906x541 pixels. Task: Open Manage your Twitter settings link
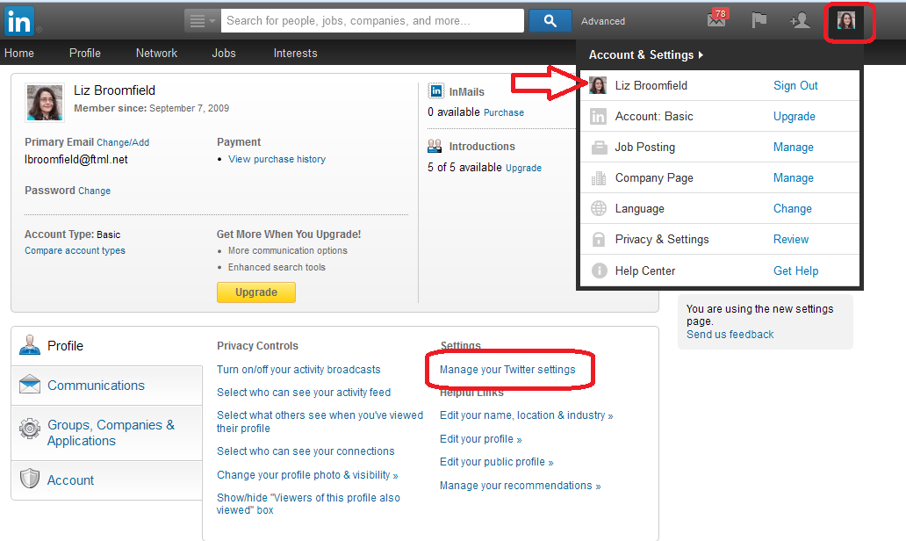[x=507, y=370]
